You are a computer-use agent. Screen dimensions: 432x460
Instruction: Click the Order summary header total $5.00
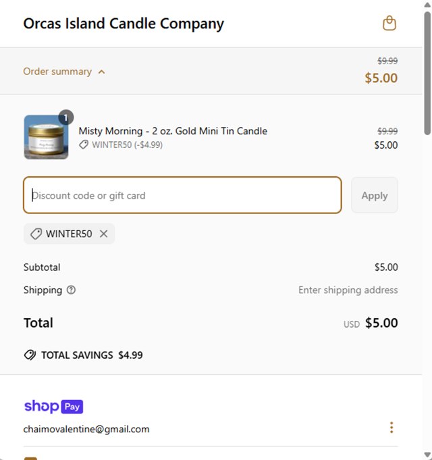[x=381, y=78]
